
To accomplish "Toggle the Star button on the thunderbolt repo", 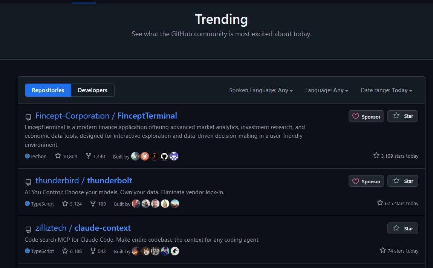I will pyautogui.click(x=403, y=181).
